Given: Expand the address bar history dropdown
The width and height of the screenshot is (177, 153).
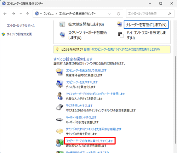Looking at the screenshot, I should [109, 14].
